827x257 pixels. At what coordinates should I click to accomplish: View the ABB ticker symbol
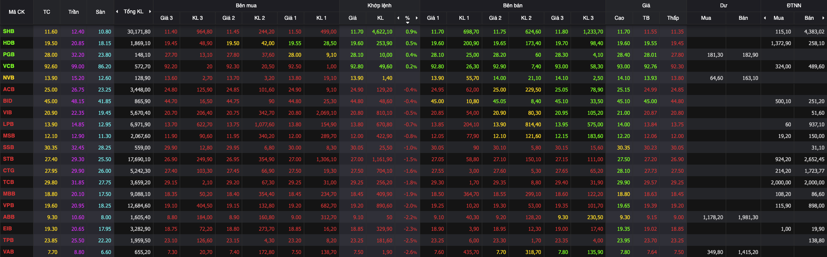tap(9, 217)
